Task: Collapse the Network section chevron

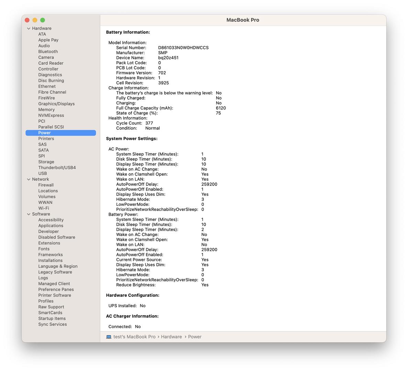Action: coord(29,179)
